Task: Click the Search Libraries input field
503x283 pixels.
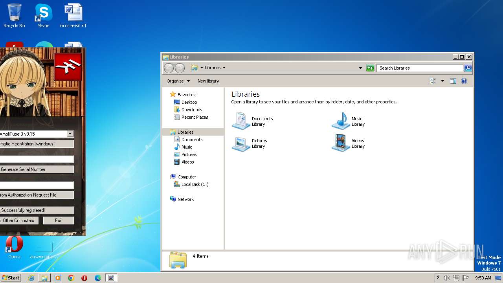Action: click(420, 68)
